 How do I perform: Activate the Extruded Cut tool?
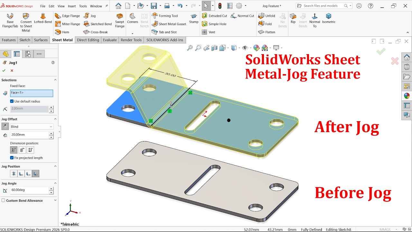click(x=214, y=16)
